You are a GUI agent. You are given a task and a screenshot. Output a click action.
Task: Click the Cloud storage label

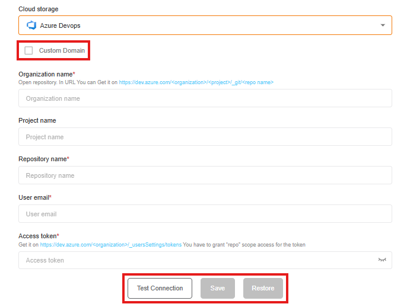(x=39, y=9)
